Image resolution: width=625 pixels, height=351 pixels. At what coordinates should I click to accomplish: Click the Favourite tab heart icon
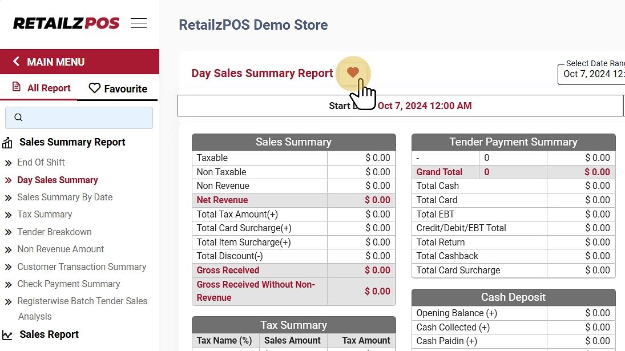click(95, 88)
